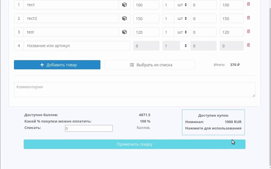Click the Списать points input field
This screenshot has height=169, width=271.
[88, 128]
